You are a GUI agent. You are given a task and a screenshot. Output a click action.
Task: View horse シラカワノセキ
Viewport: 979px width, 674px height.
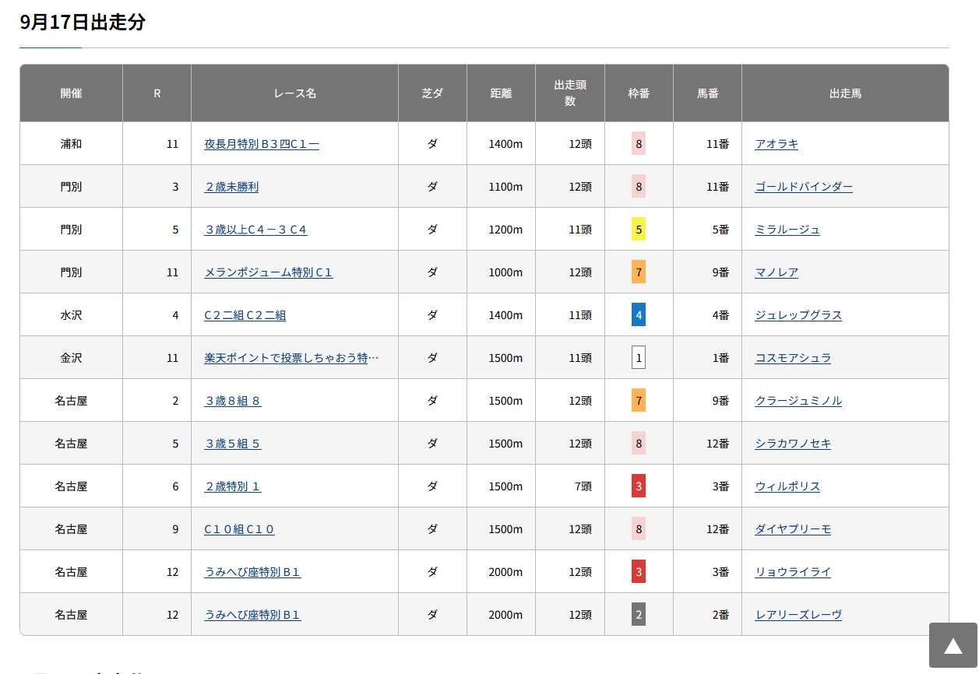coord(793,444)
